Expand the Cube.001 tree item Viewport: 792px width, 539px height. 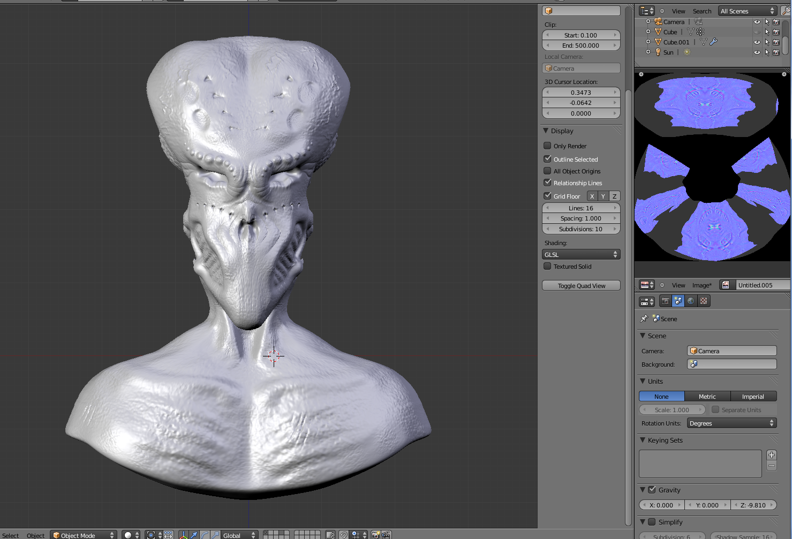coord(648,42)
